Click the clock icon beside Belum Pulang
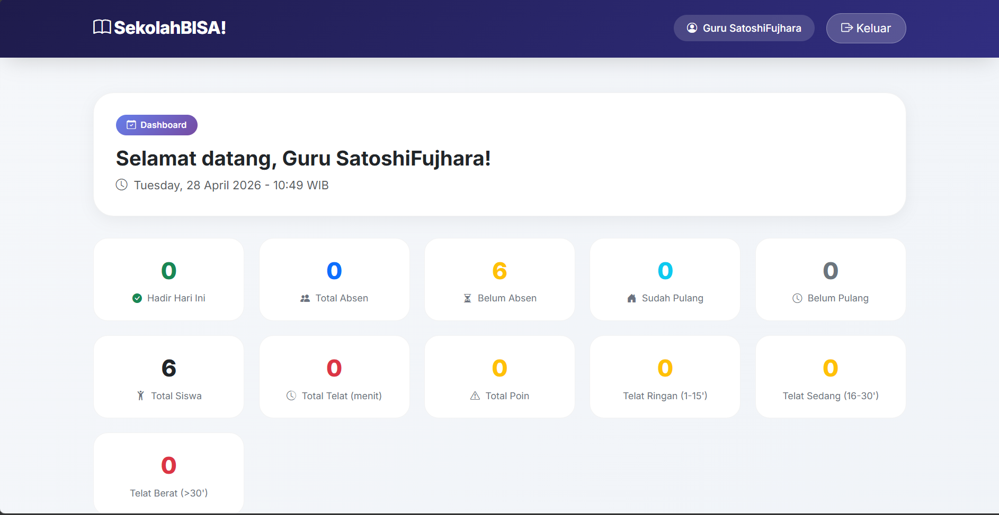Screen dimensions: 999x515 [797, 298]
